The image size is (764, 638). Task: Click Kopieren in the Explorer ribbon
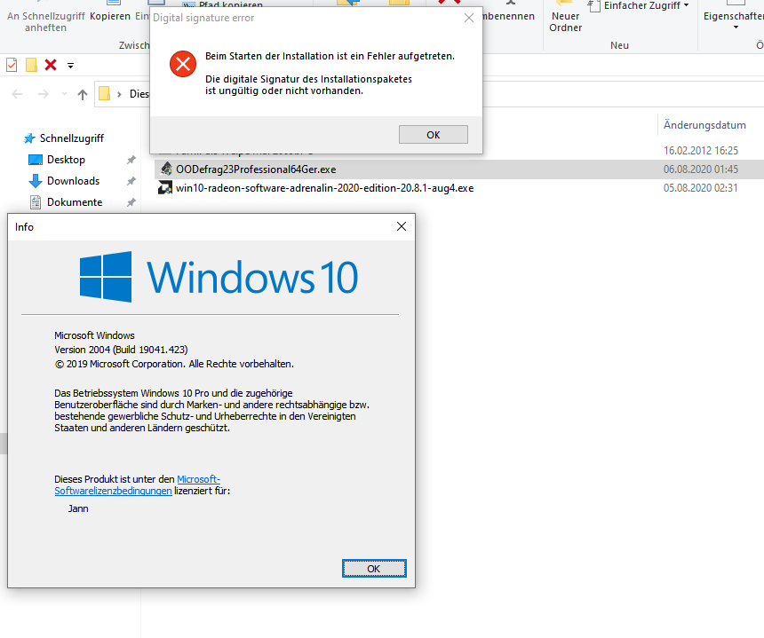110,16
